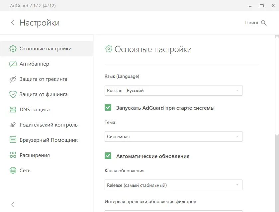
Task: Click the Расширения icon in sidebar
Action: 13,155
